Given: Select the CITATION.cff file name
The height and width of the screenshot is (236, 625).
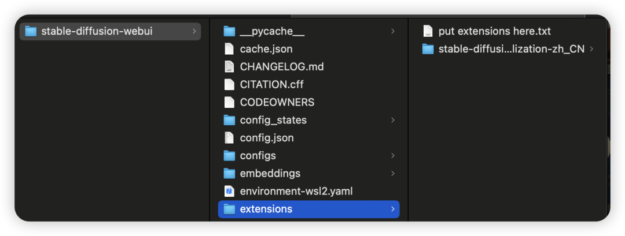Looking at the screenshot, I should pos(272,85).
